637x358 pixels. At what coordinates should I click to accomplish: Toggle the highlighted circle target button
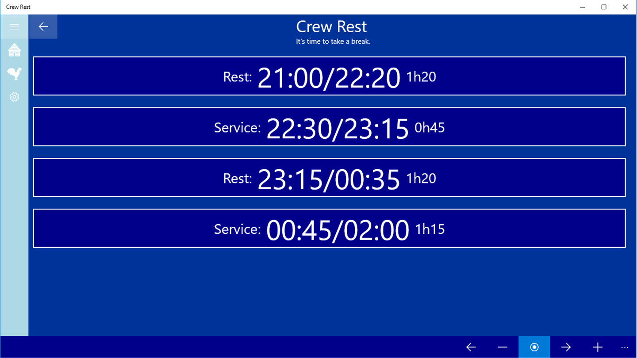[x=534, y=347]
